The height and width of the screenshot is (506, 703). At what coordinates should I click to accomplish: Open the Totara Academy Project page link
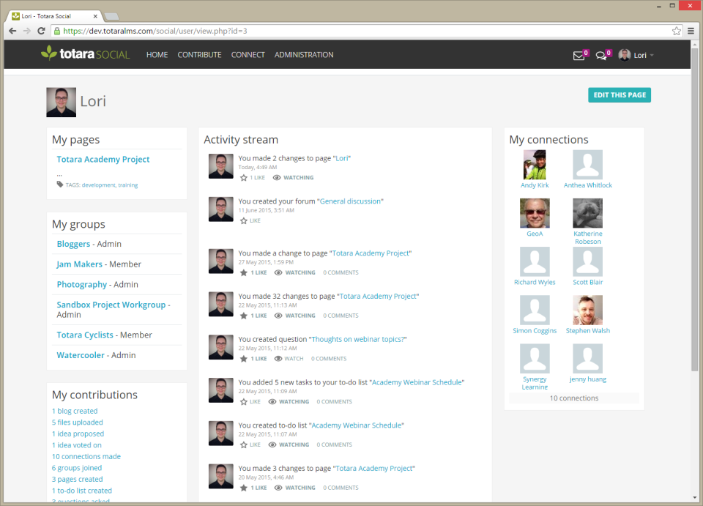103,159
